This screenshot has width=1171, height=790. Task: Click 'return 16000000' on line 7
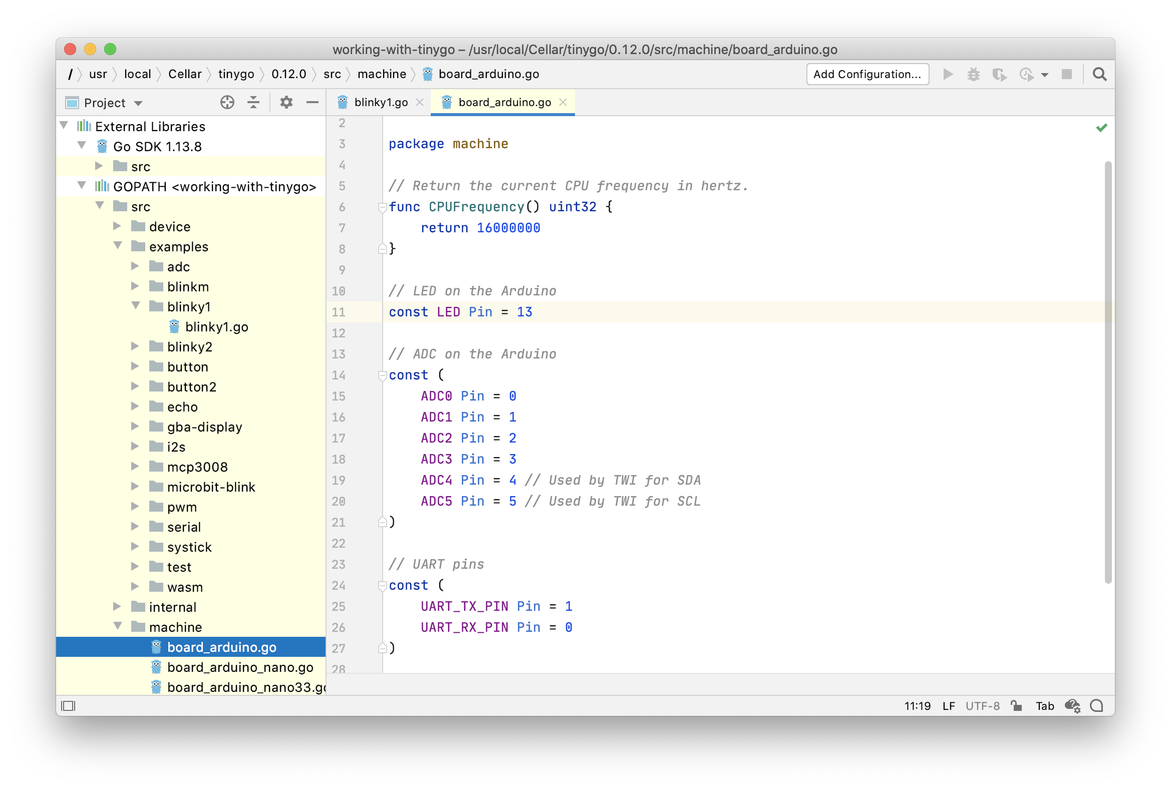coord(480,228)
